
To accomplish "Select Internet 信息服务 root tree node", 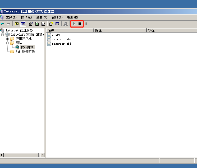I will [x=19, y=30].
